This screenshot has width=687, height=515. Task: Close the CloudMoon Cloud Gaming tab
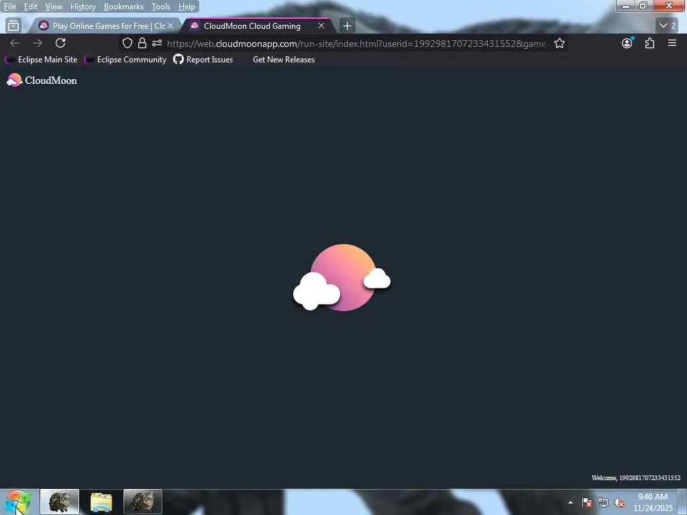point(321,26)
